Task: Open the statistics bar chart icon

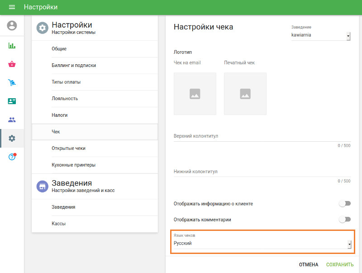Action: click(x=11, y=46)
